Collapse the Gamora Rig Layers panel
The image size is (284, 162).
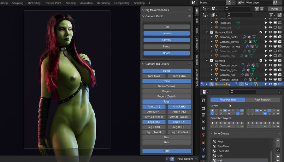tap(143, 64)
